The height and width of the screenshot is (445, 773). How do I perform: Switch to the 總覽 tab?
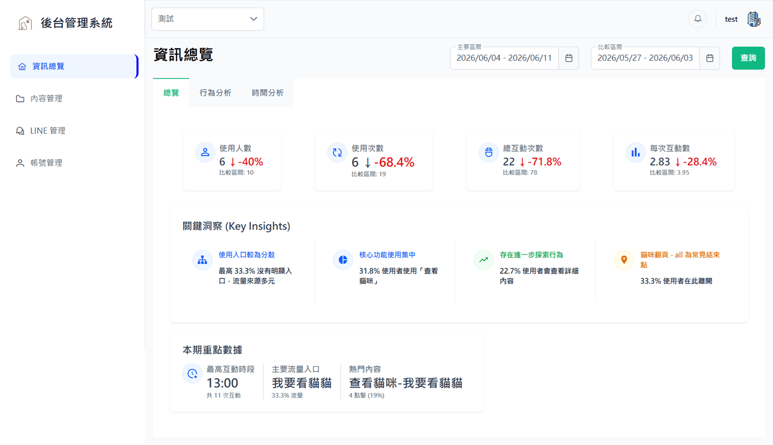[171, 93]
